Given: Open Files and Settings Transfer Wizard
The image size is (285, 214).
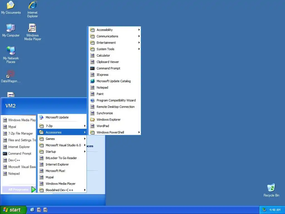Looking at the screenshot, I should (x=19, y=140).
